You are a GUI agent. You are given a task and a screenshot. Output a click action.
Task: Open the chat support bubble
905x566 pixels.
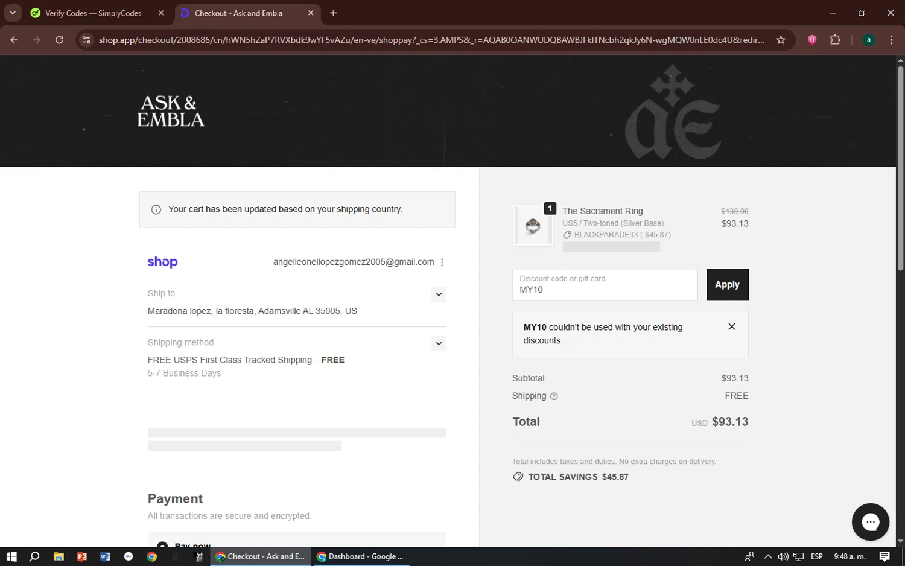tap(870, 522)
